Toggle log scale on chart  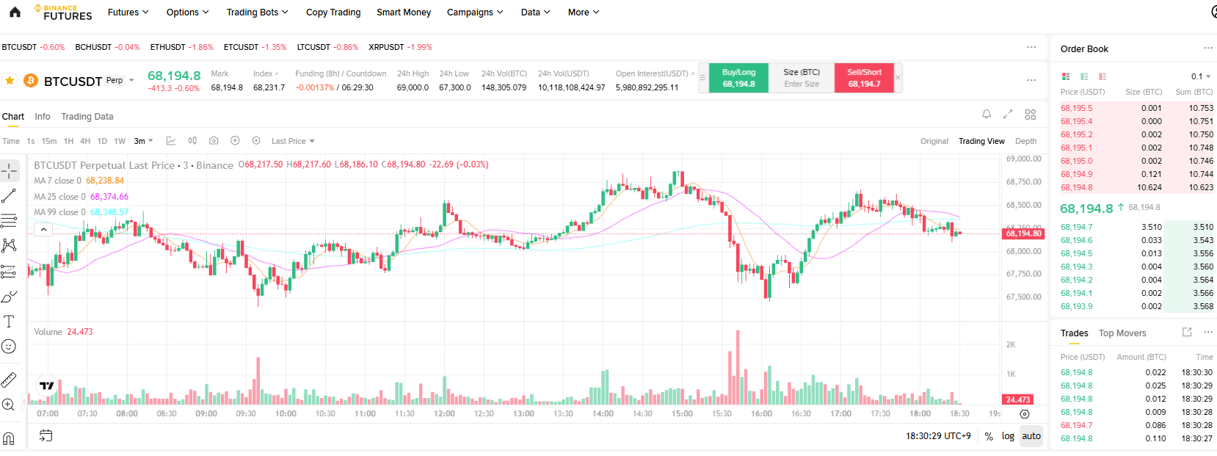click(x=1008, y=436)
